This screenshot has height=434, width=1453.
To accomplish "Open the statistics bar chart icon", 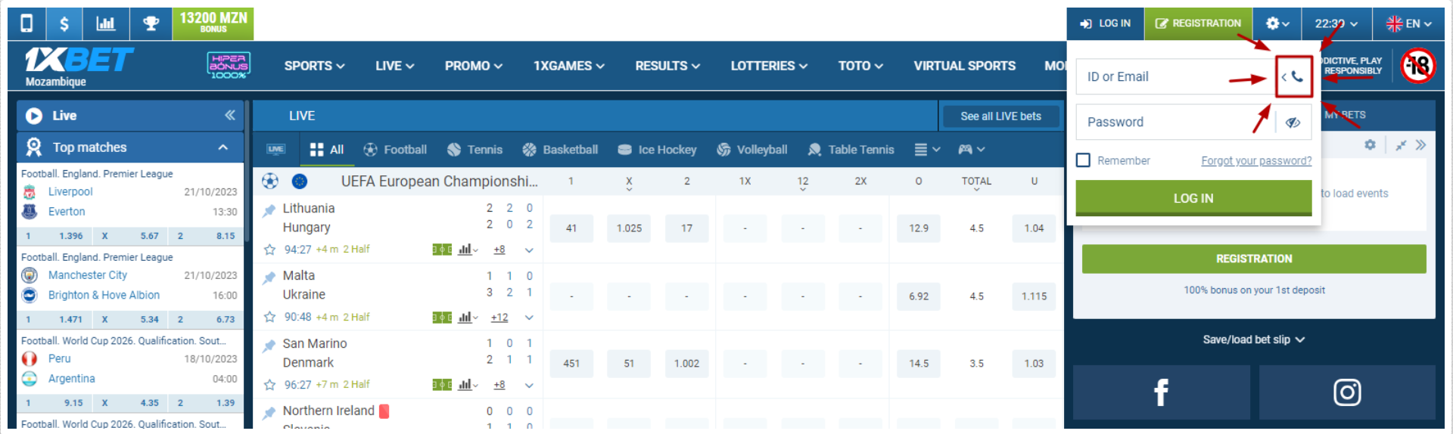I will tap(106, 23).
